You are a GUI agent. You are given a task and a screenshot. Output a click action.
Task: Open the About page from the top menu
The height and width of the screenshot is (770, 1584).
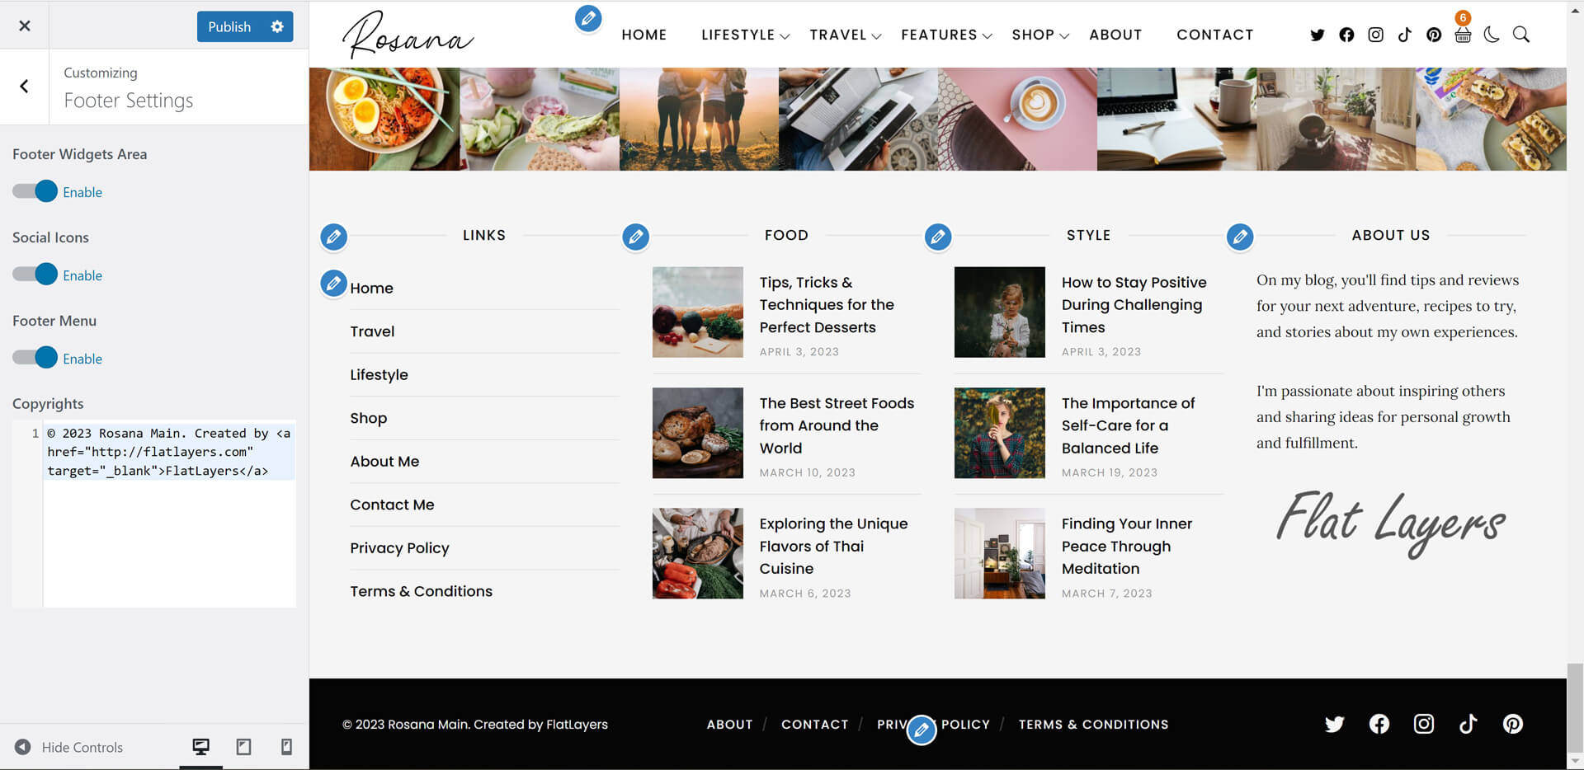[x=1115, y=35]
